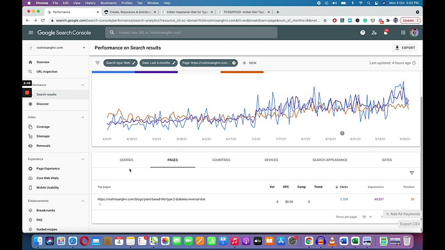Switch to the DEVICES tab

coord(271,160)
